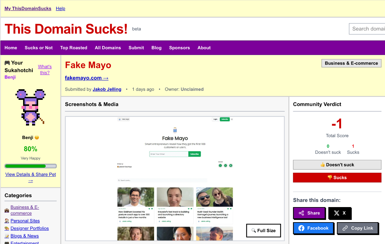Viewport: 385px width, 244px height.
Task: Click the chain icon on Copy Link
Action: coord(345,228)
